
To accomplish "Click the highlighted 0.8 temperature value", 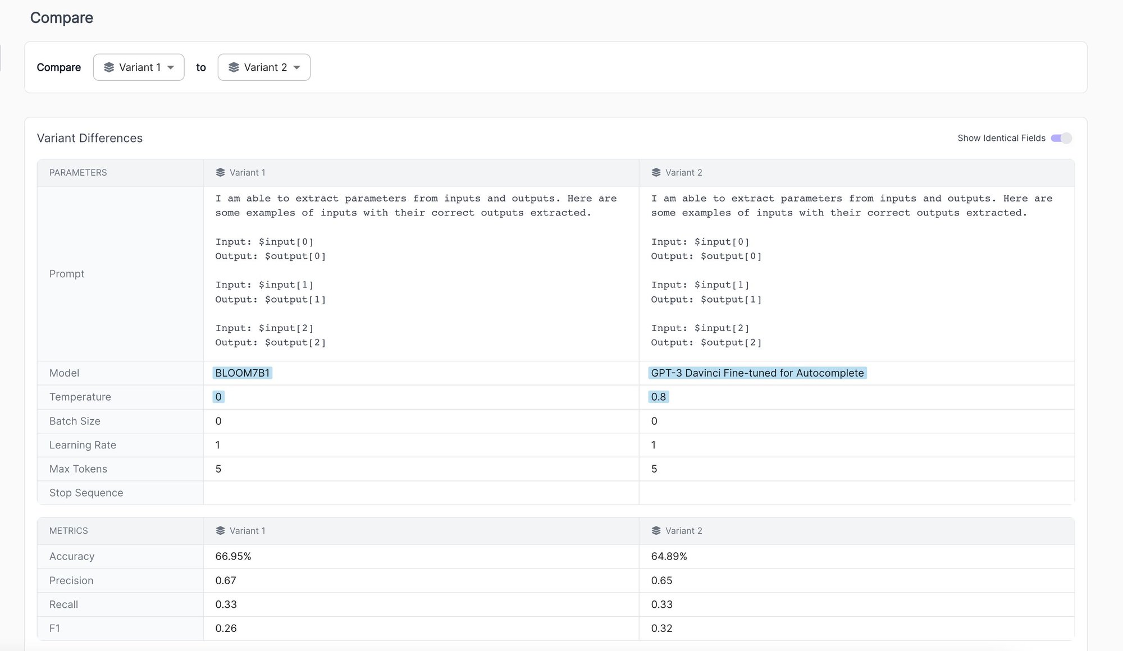I will point(658,397).
